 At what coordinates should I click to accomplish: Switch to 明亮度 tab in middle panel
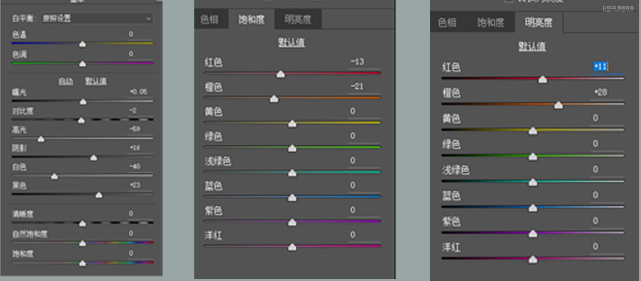tap(297, 20)
